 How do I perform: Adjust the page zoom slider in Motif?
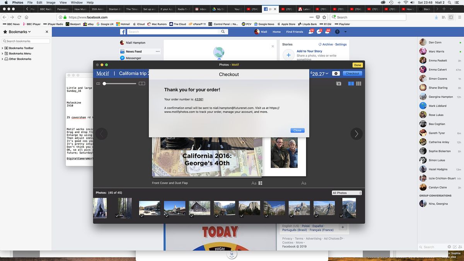(104, 84)
